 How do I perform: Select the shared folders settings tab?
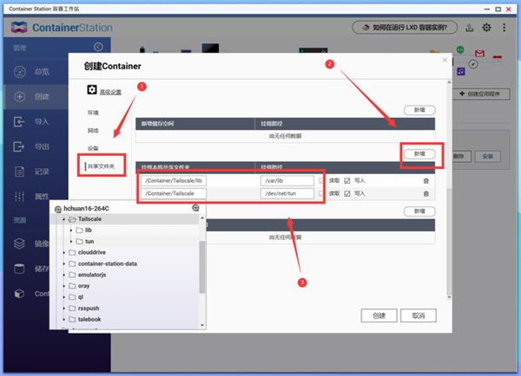pyautogui.click(x=101, y=166)
